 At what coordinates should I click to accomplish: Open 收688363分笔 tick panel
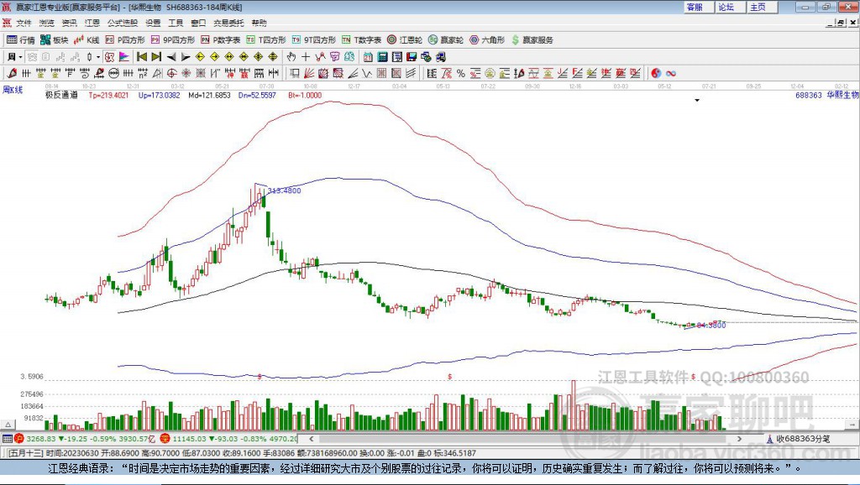tap(798, 439)
